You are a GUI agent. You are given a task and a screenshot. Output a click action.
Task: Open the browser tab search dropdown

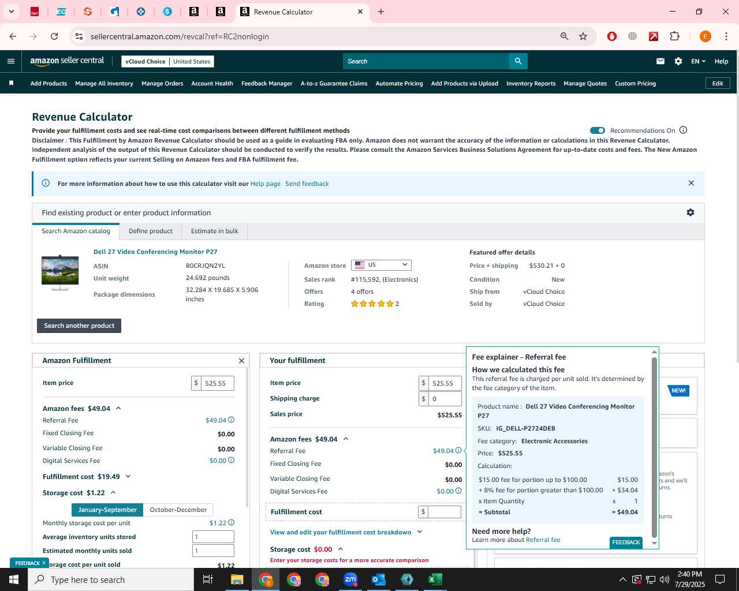pyautogui.click(x=11, y=12)
